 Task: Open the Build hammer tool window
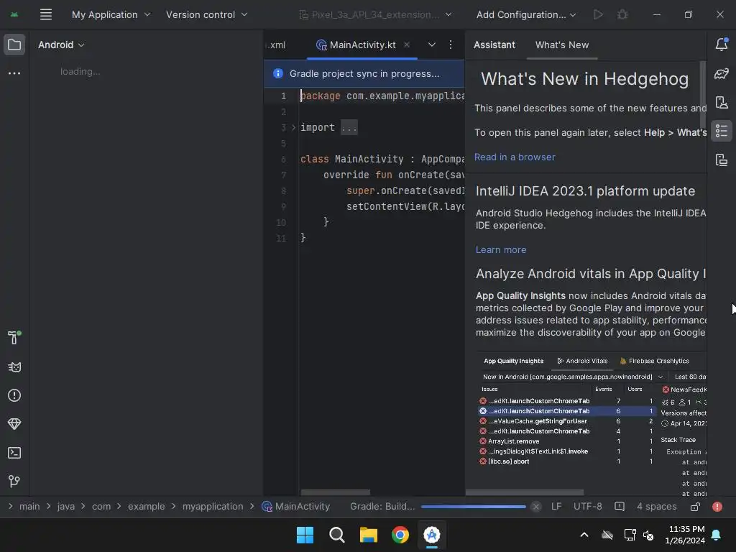pos(14,337)
